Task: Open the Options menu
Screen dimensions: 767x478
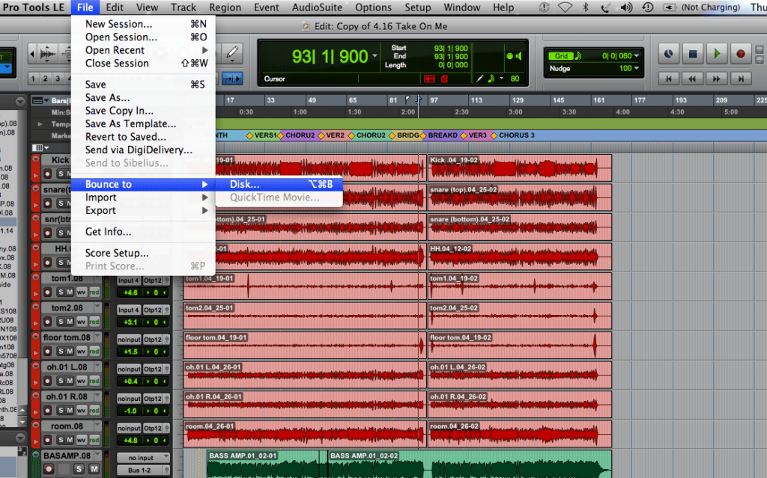Action: [x=373, y=7]
